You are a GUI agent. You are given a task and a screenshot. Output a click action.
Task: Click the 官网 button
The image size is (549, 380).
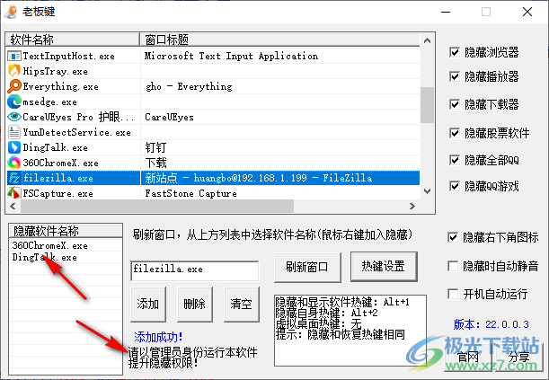click(x=468, y=358)
